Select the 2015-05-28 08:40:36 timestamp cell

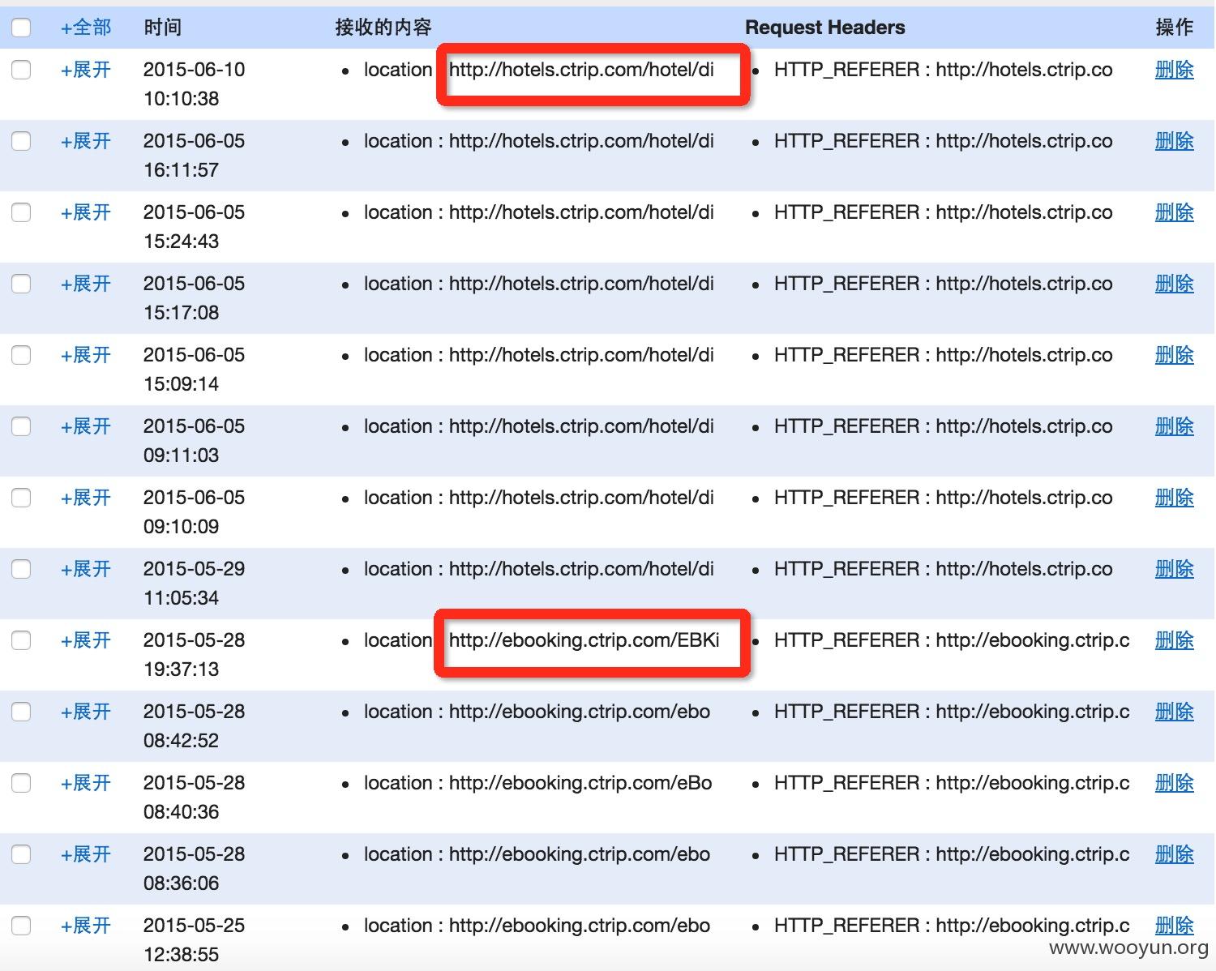click(x=194, y=798)
